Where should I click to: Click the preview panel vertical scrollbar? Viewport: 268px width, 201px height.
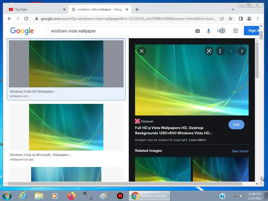[257, 60]
